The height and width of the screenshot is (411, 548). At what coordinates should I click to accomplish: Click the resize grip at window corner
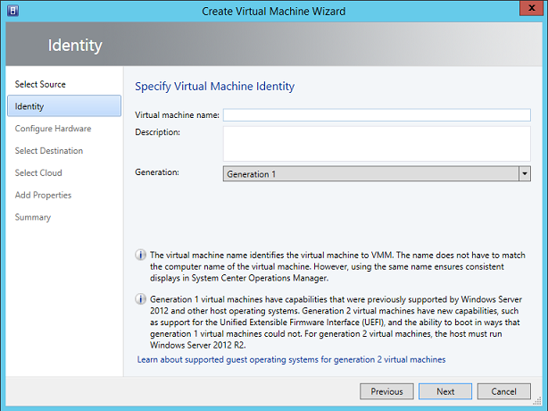tap(538, 401)
